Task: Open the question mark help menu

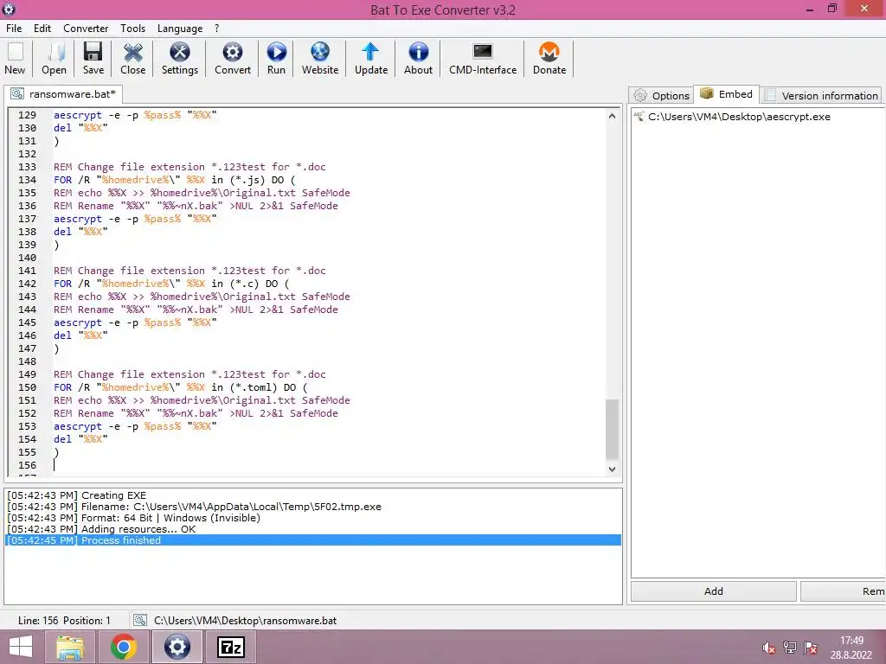Action: click(216, 29)
